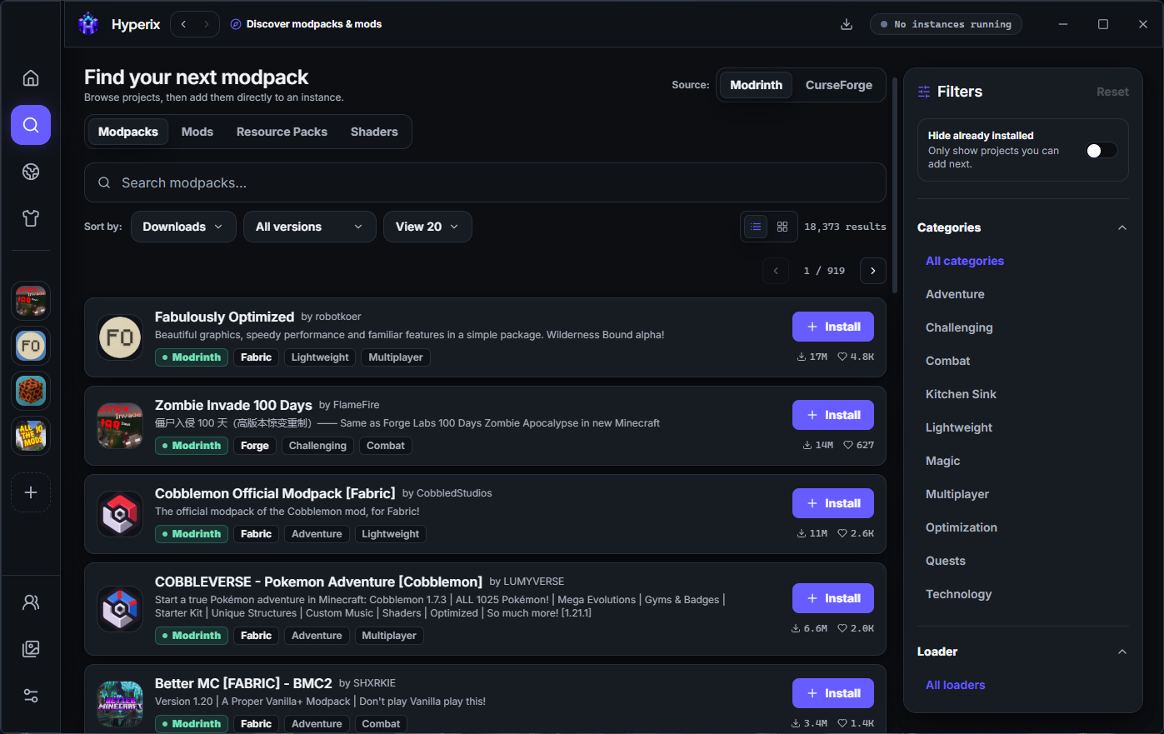Click the No instances running indicator
The width and height of the screenshot is (1164, 734).
[x=946, y=24]
